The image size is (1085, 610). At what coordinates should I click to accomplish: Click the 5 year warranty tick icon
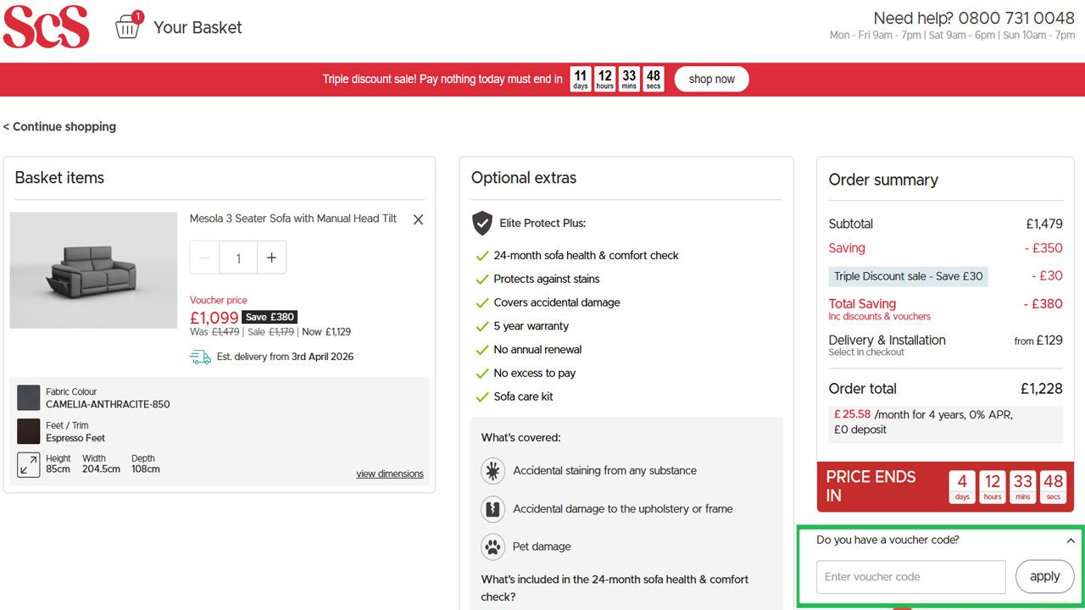coord(482,326)
